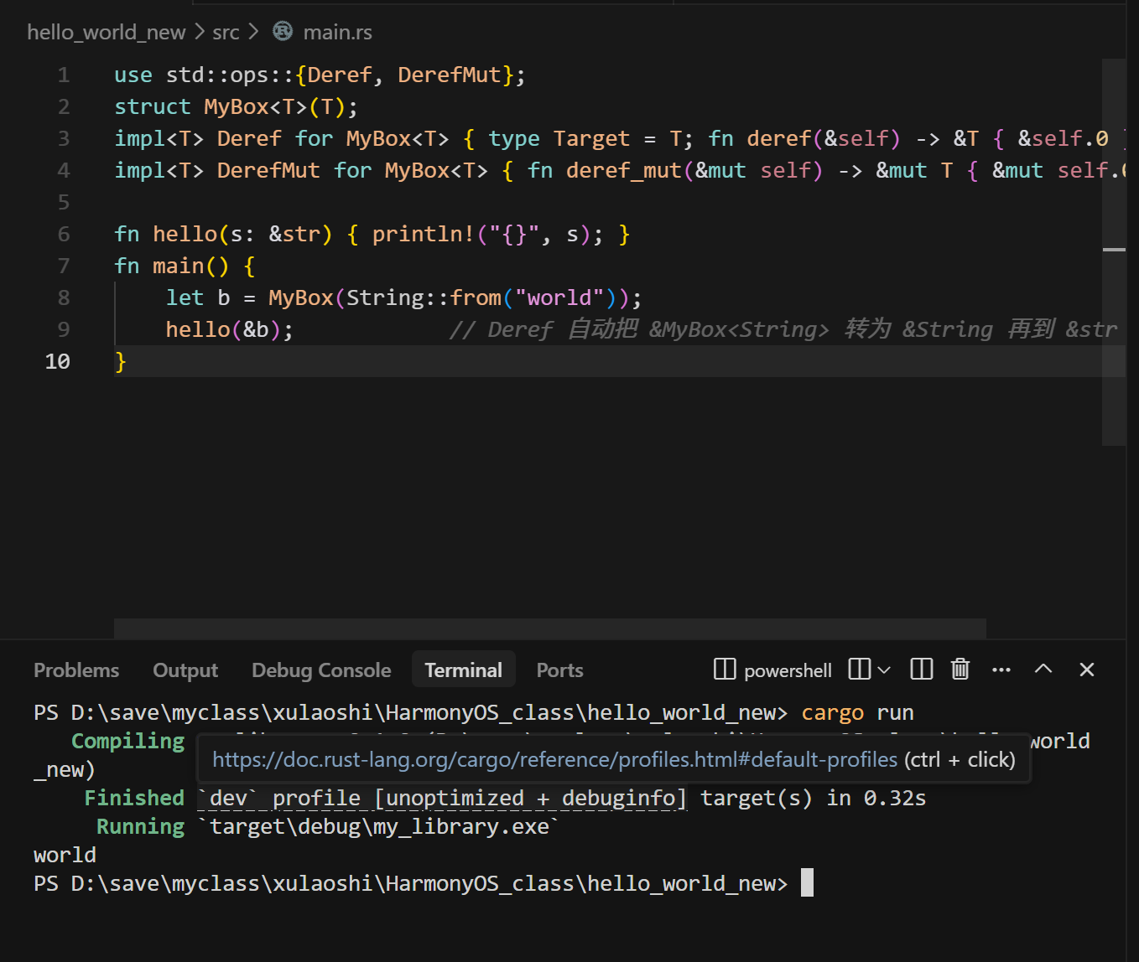Select the Terminal panel tab
This screenshot has height=962, width=1139.
[463, 670]
